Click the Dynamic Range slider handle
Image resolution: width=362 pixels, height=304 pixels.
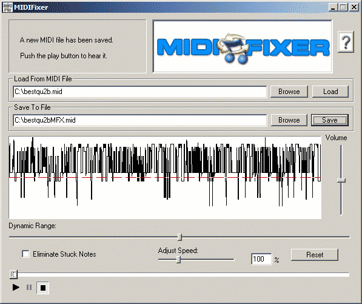(x=180, y=237)
